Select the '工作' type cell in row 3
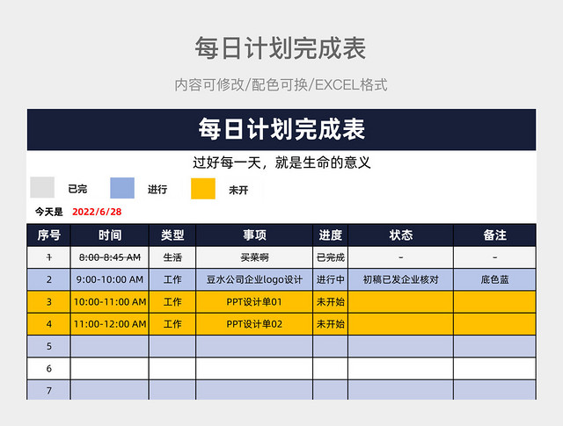The width and height of the screenshot is (563, 426). (x=172, y=302)
